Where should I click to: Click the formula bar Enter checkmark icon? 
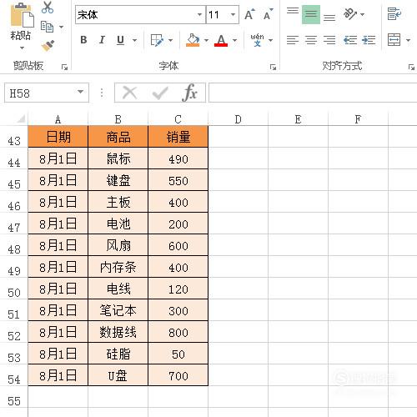(x=160, y=93)
